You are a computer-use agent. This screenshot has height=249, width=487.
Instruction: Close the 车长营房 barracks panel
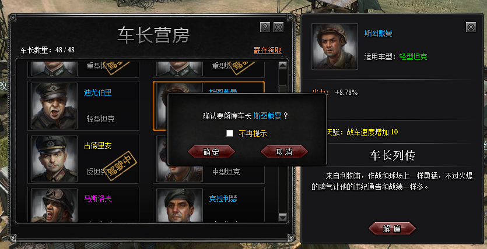coord(278,27)
